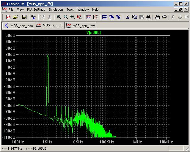Image resolution: width=190 pixels, height=152 pixels.
Task: Click the Find binoculars icon
Action: pos(148,17)
